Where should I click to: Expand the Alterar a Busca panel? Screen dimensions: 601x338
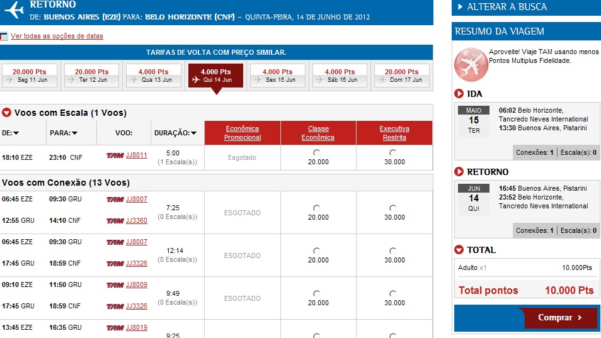click(x=526, y=7)
